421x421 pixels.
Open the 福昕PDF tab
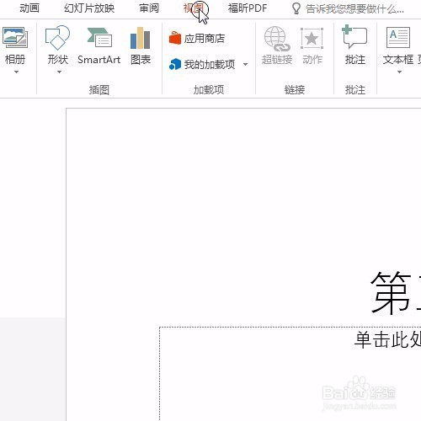(248, 8)
